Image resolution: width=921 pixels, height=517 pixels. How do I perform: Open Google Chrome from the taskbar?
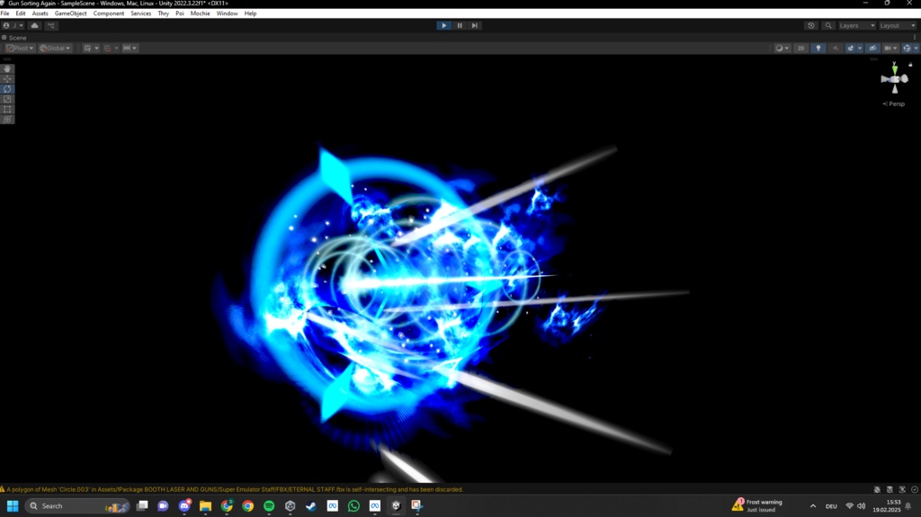point(248,505)
